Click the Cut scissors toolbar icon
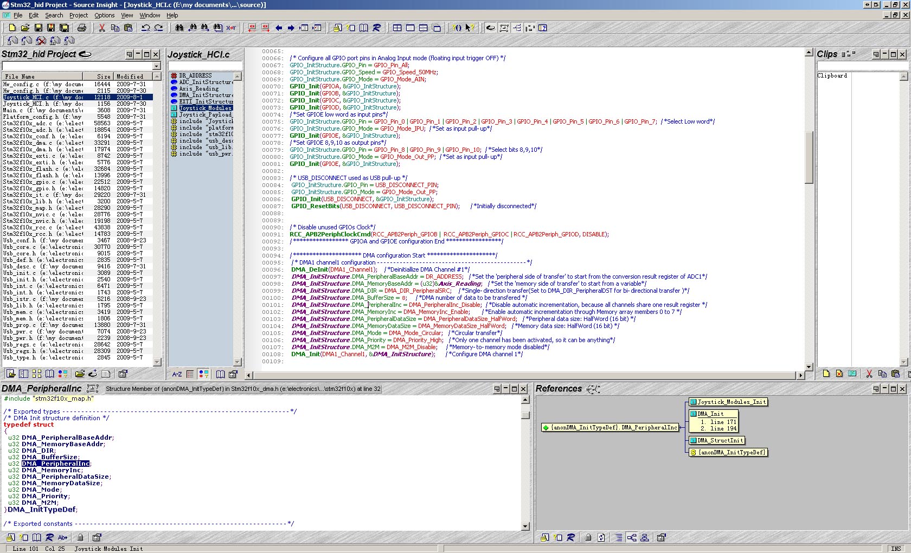The image size is (911, 553). click(101, 28)
